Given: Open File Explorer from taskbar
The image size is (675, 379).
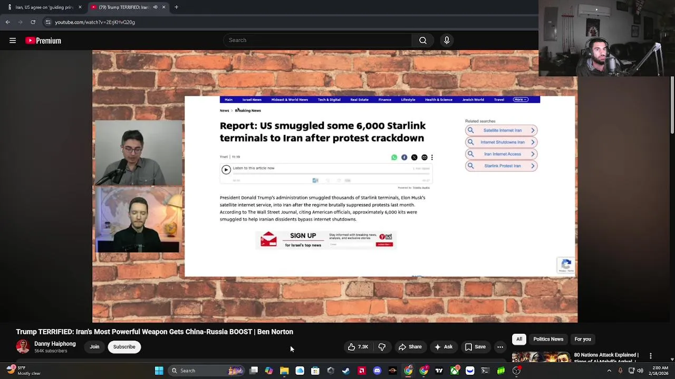Looking at the screenshot, I should click(x=284, y=371).
